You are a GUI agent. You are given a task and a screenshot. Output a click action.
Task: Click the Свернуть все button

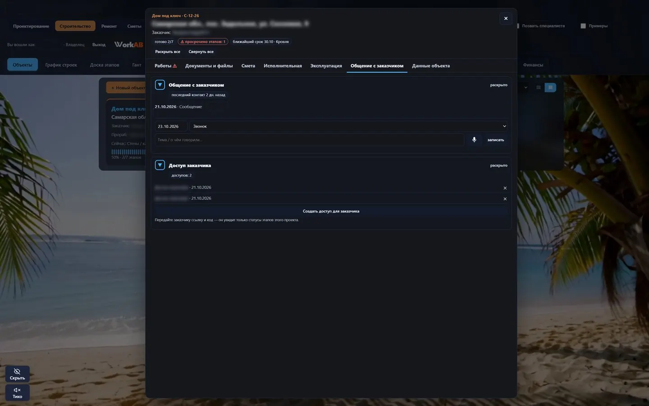(x=201, y=52)
